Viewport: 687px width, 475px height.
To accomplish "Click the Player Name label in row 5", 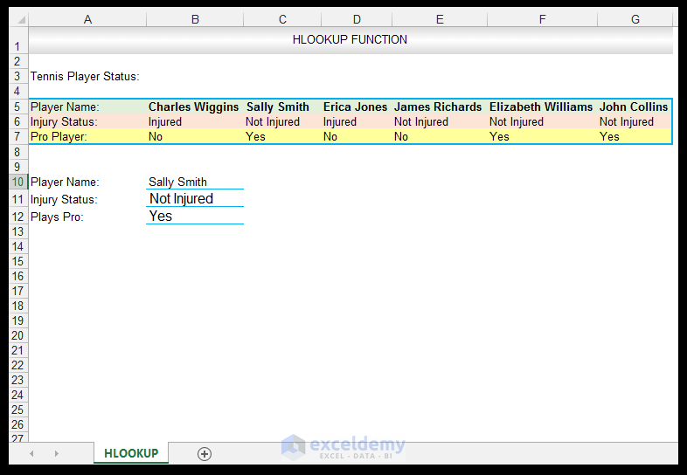I will 65,107.
